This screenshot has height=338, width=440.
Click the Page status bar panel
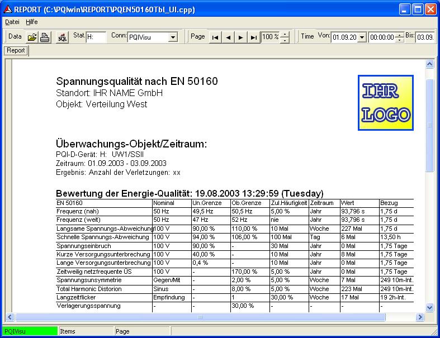(142, 331)
